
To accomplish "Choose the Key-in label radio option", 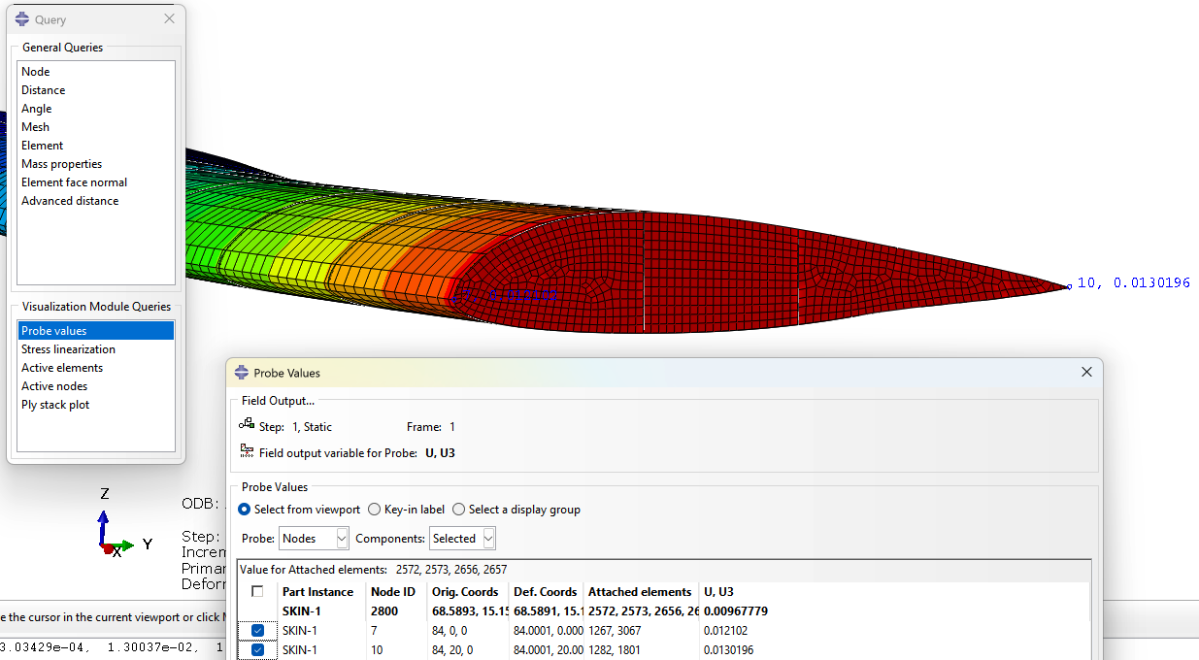I will [x=375, y=510].
